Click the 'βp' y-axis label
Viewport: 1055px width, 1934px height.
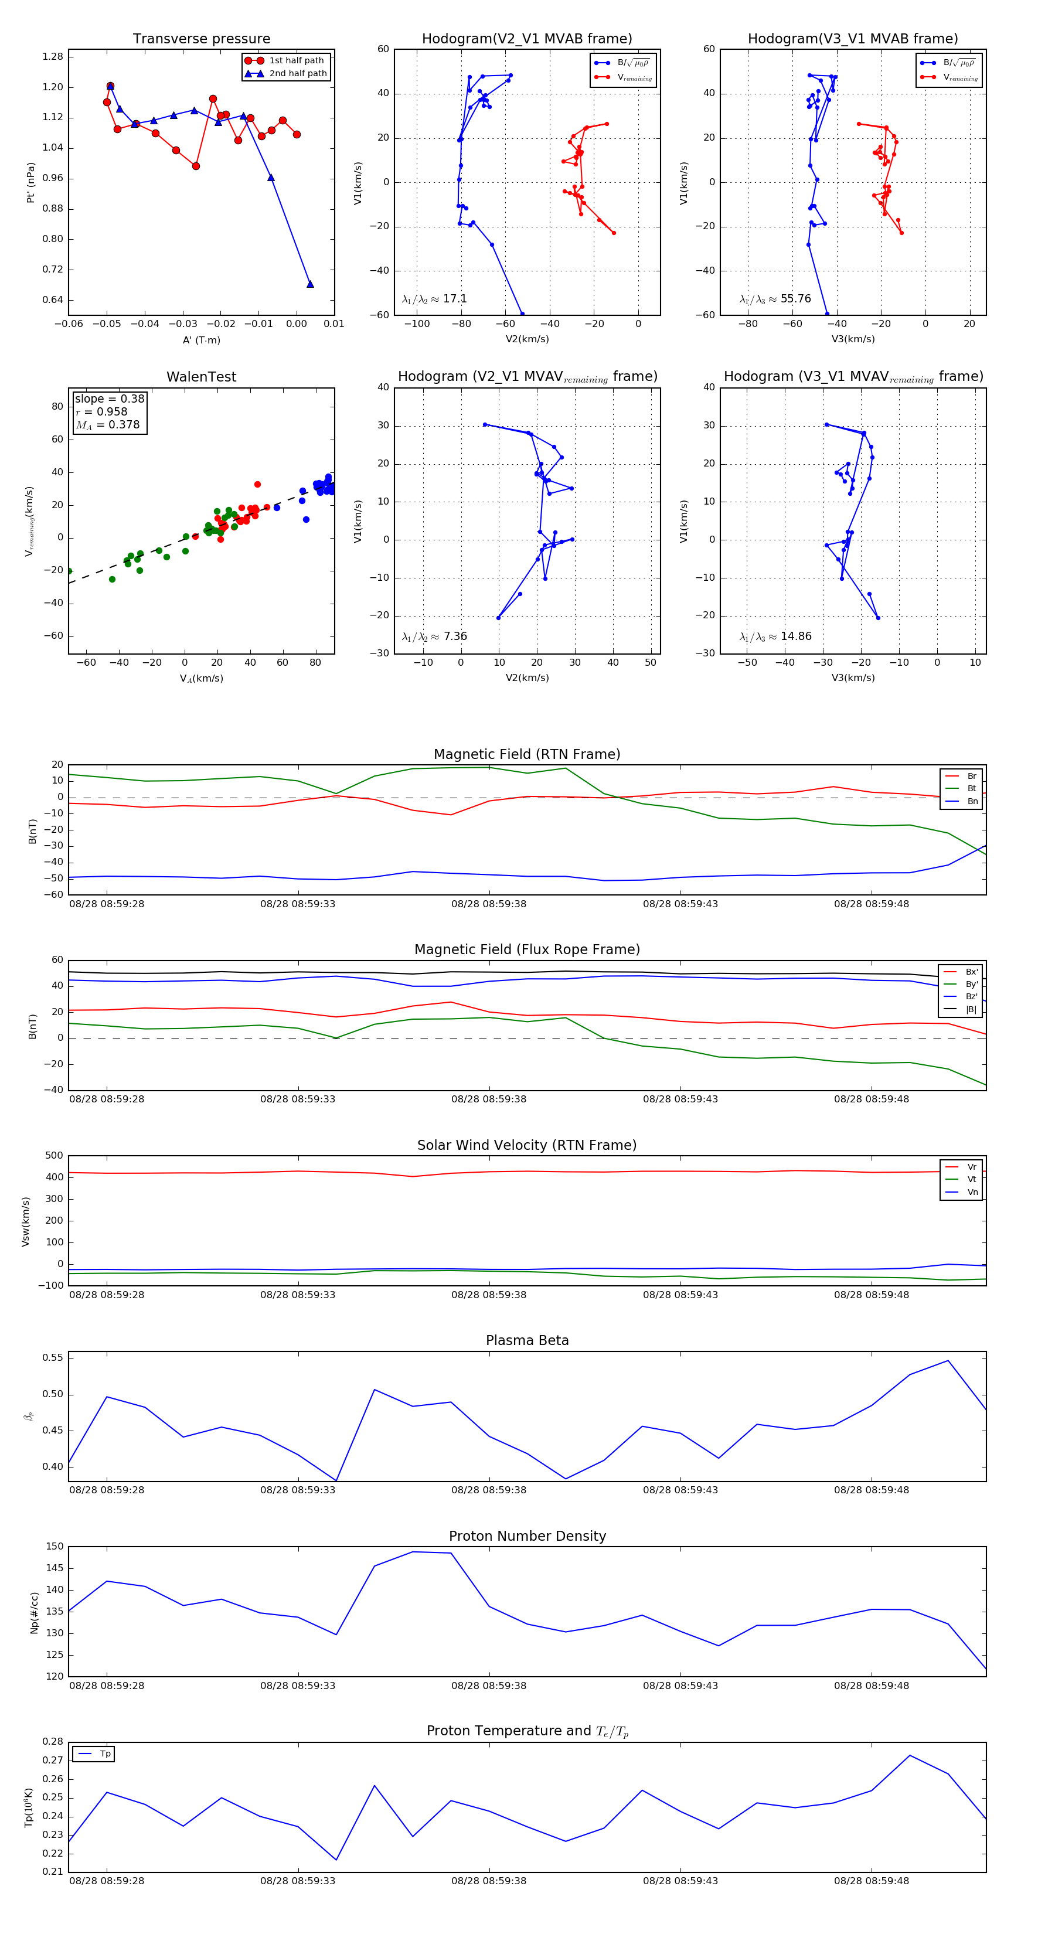point(29,1417)
